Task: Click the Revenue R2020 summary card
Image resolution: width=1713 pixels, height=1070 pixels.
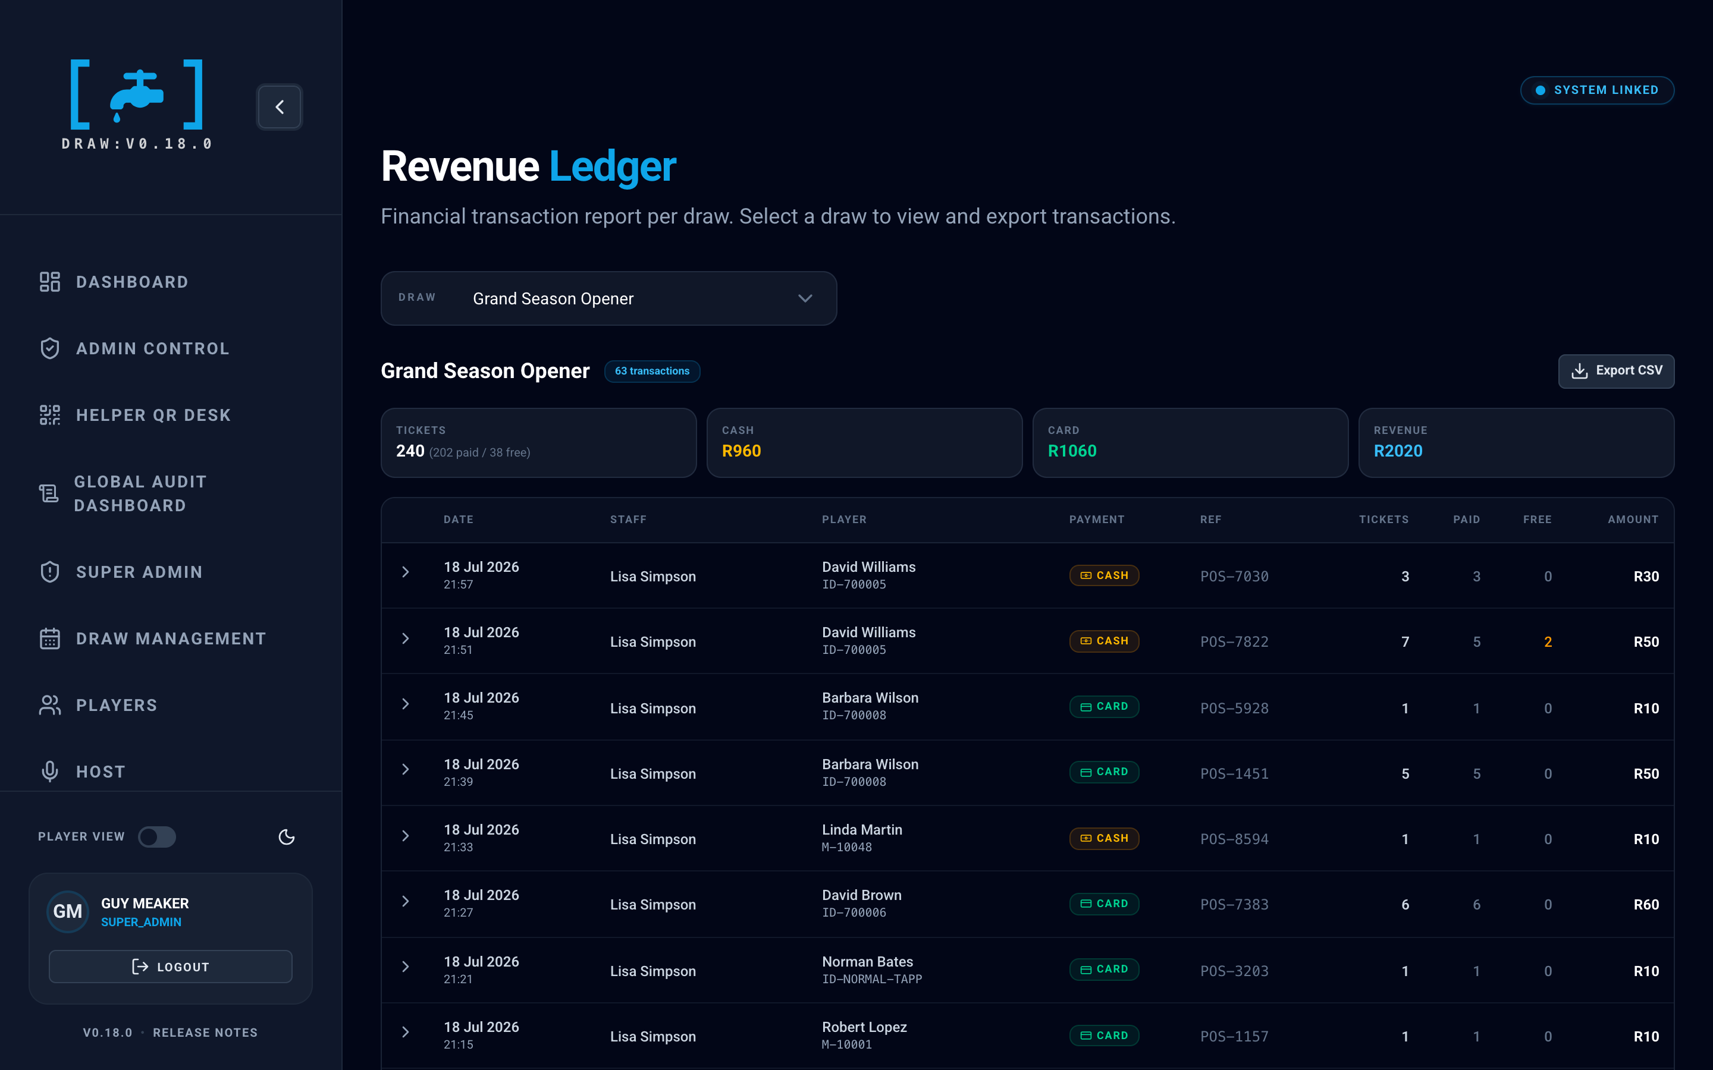Action: click(1516, 442)
